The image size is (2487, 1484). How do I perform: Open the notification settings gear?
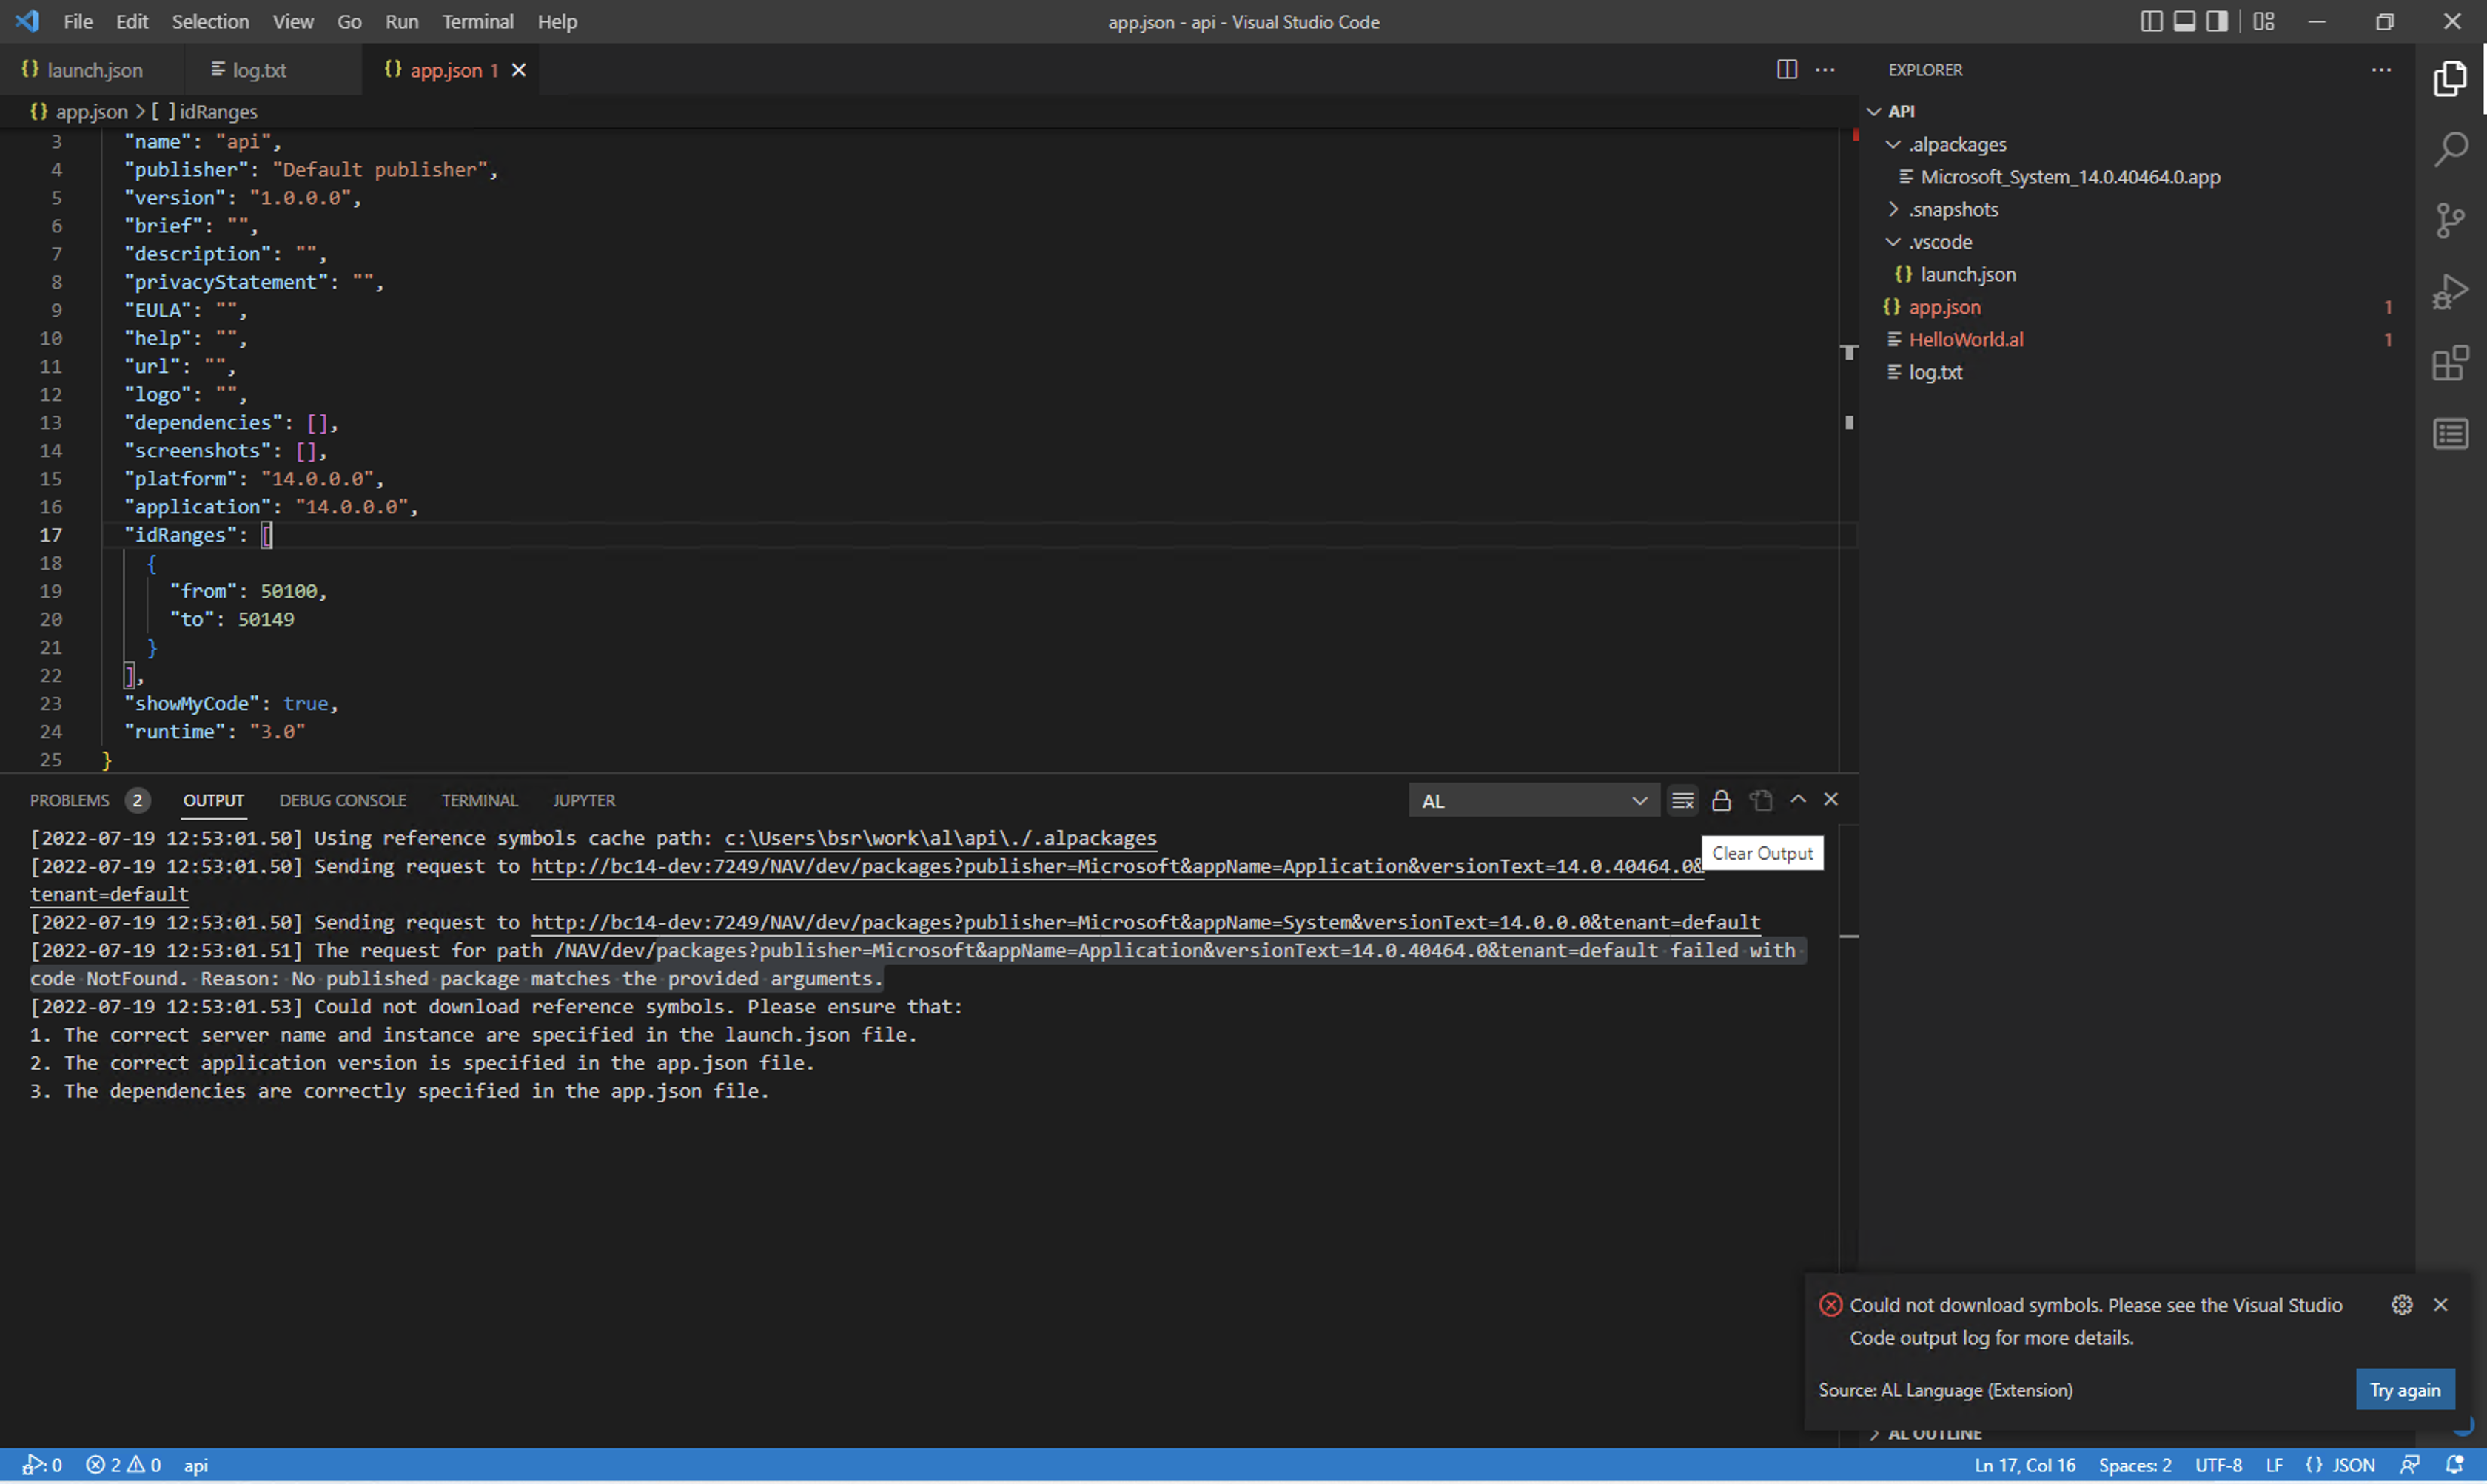(x=2402, y=1304)
